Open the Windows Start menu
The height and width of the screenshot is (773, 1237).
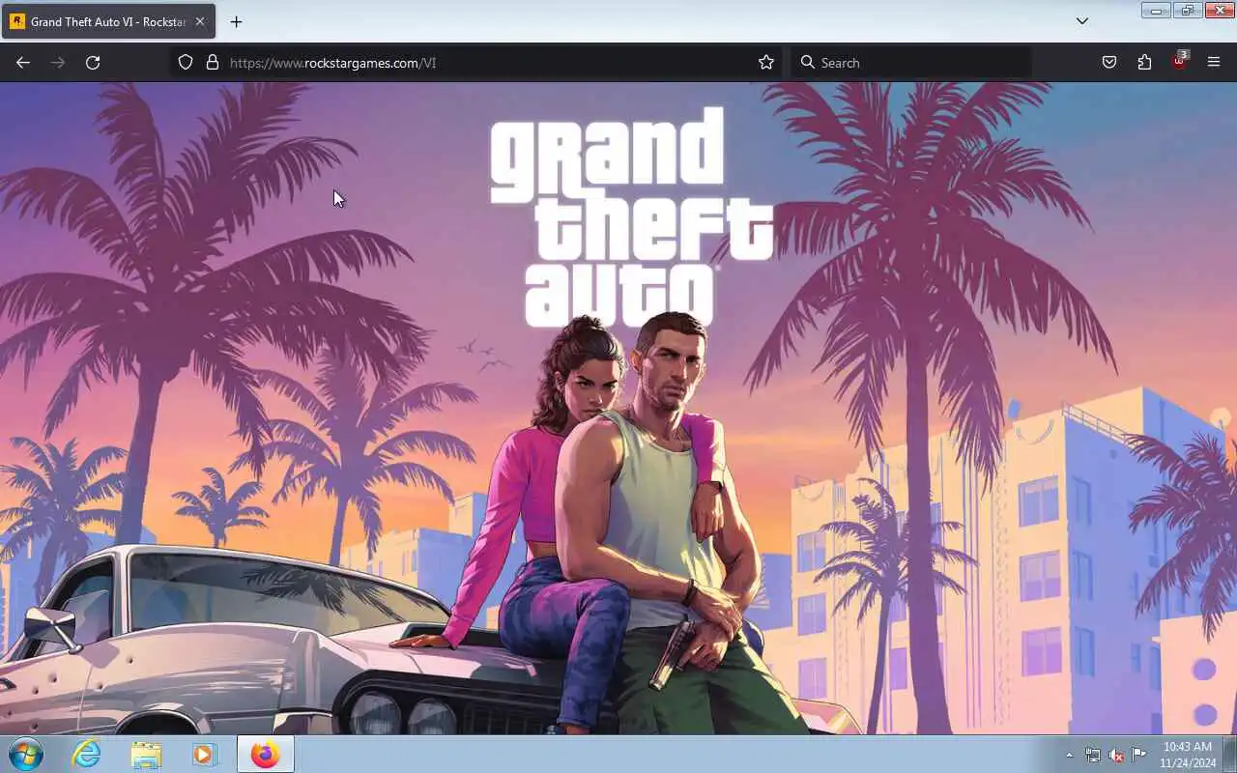[26, 754]
